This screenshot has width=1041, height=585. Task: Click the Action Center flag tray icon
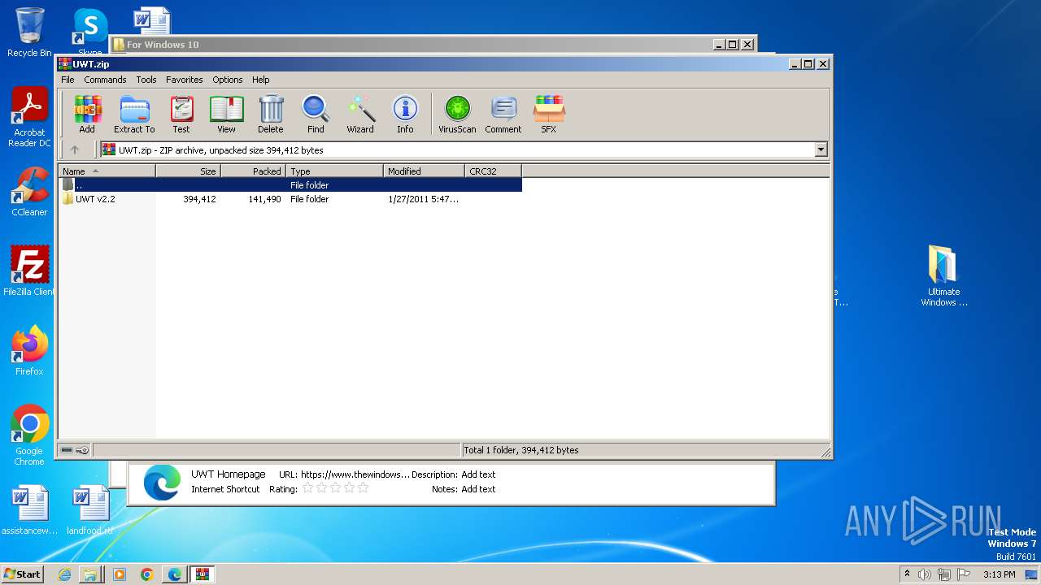click(963, 574)
